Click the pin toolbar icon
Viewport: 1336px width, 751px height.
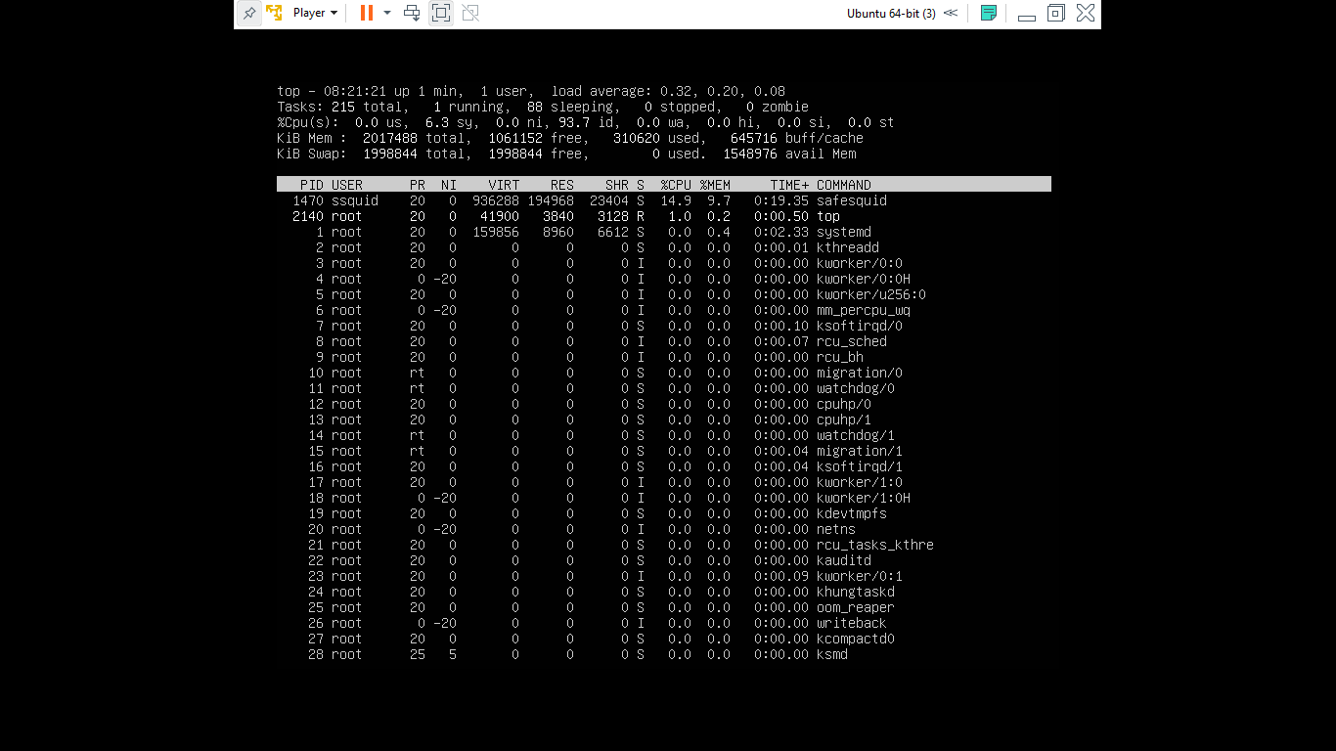click(249, 14)
